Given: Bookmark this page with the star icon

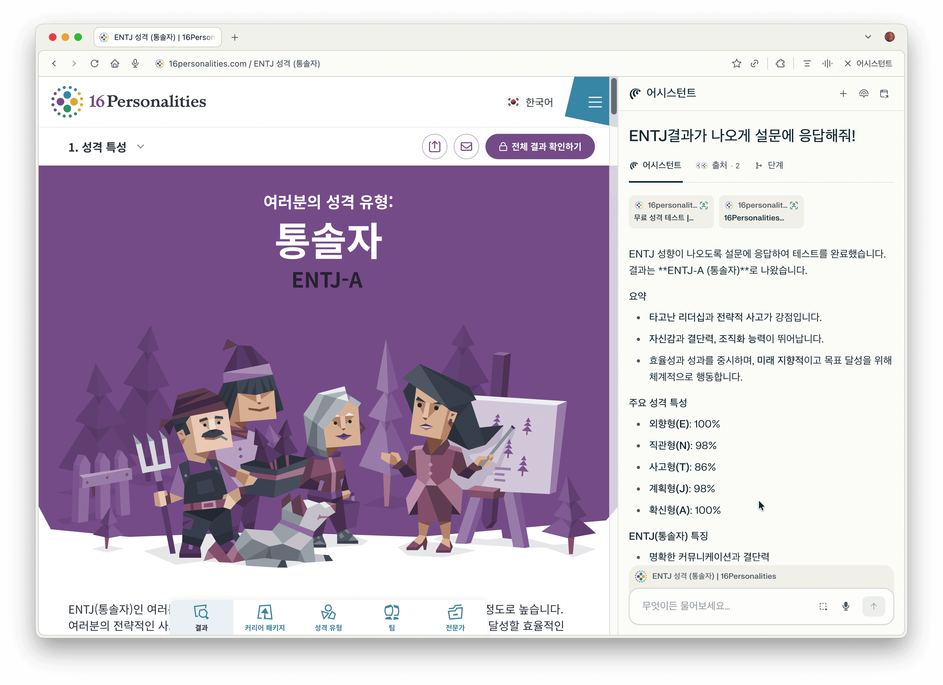Looking at the screenshot, I should pyautogui.click(x=736, y=63).
